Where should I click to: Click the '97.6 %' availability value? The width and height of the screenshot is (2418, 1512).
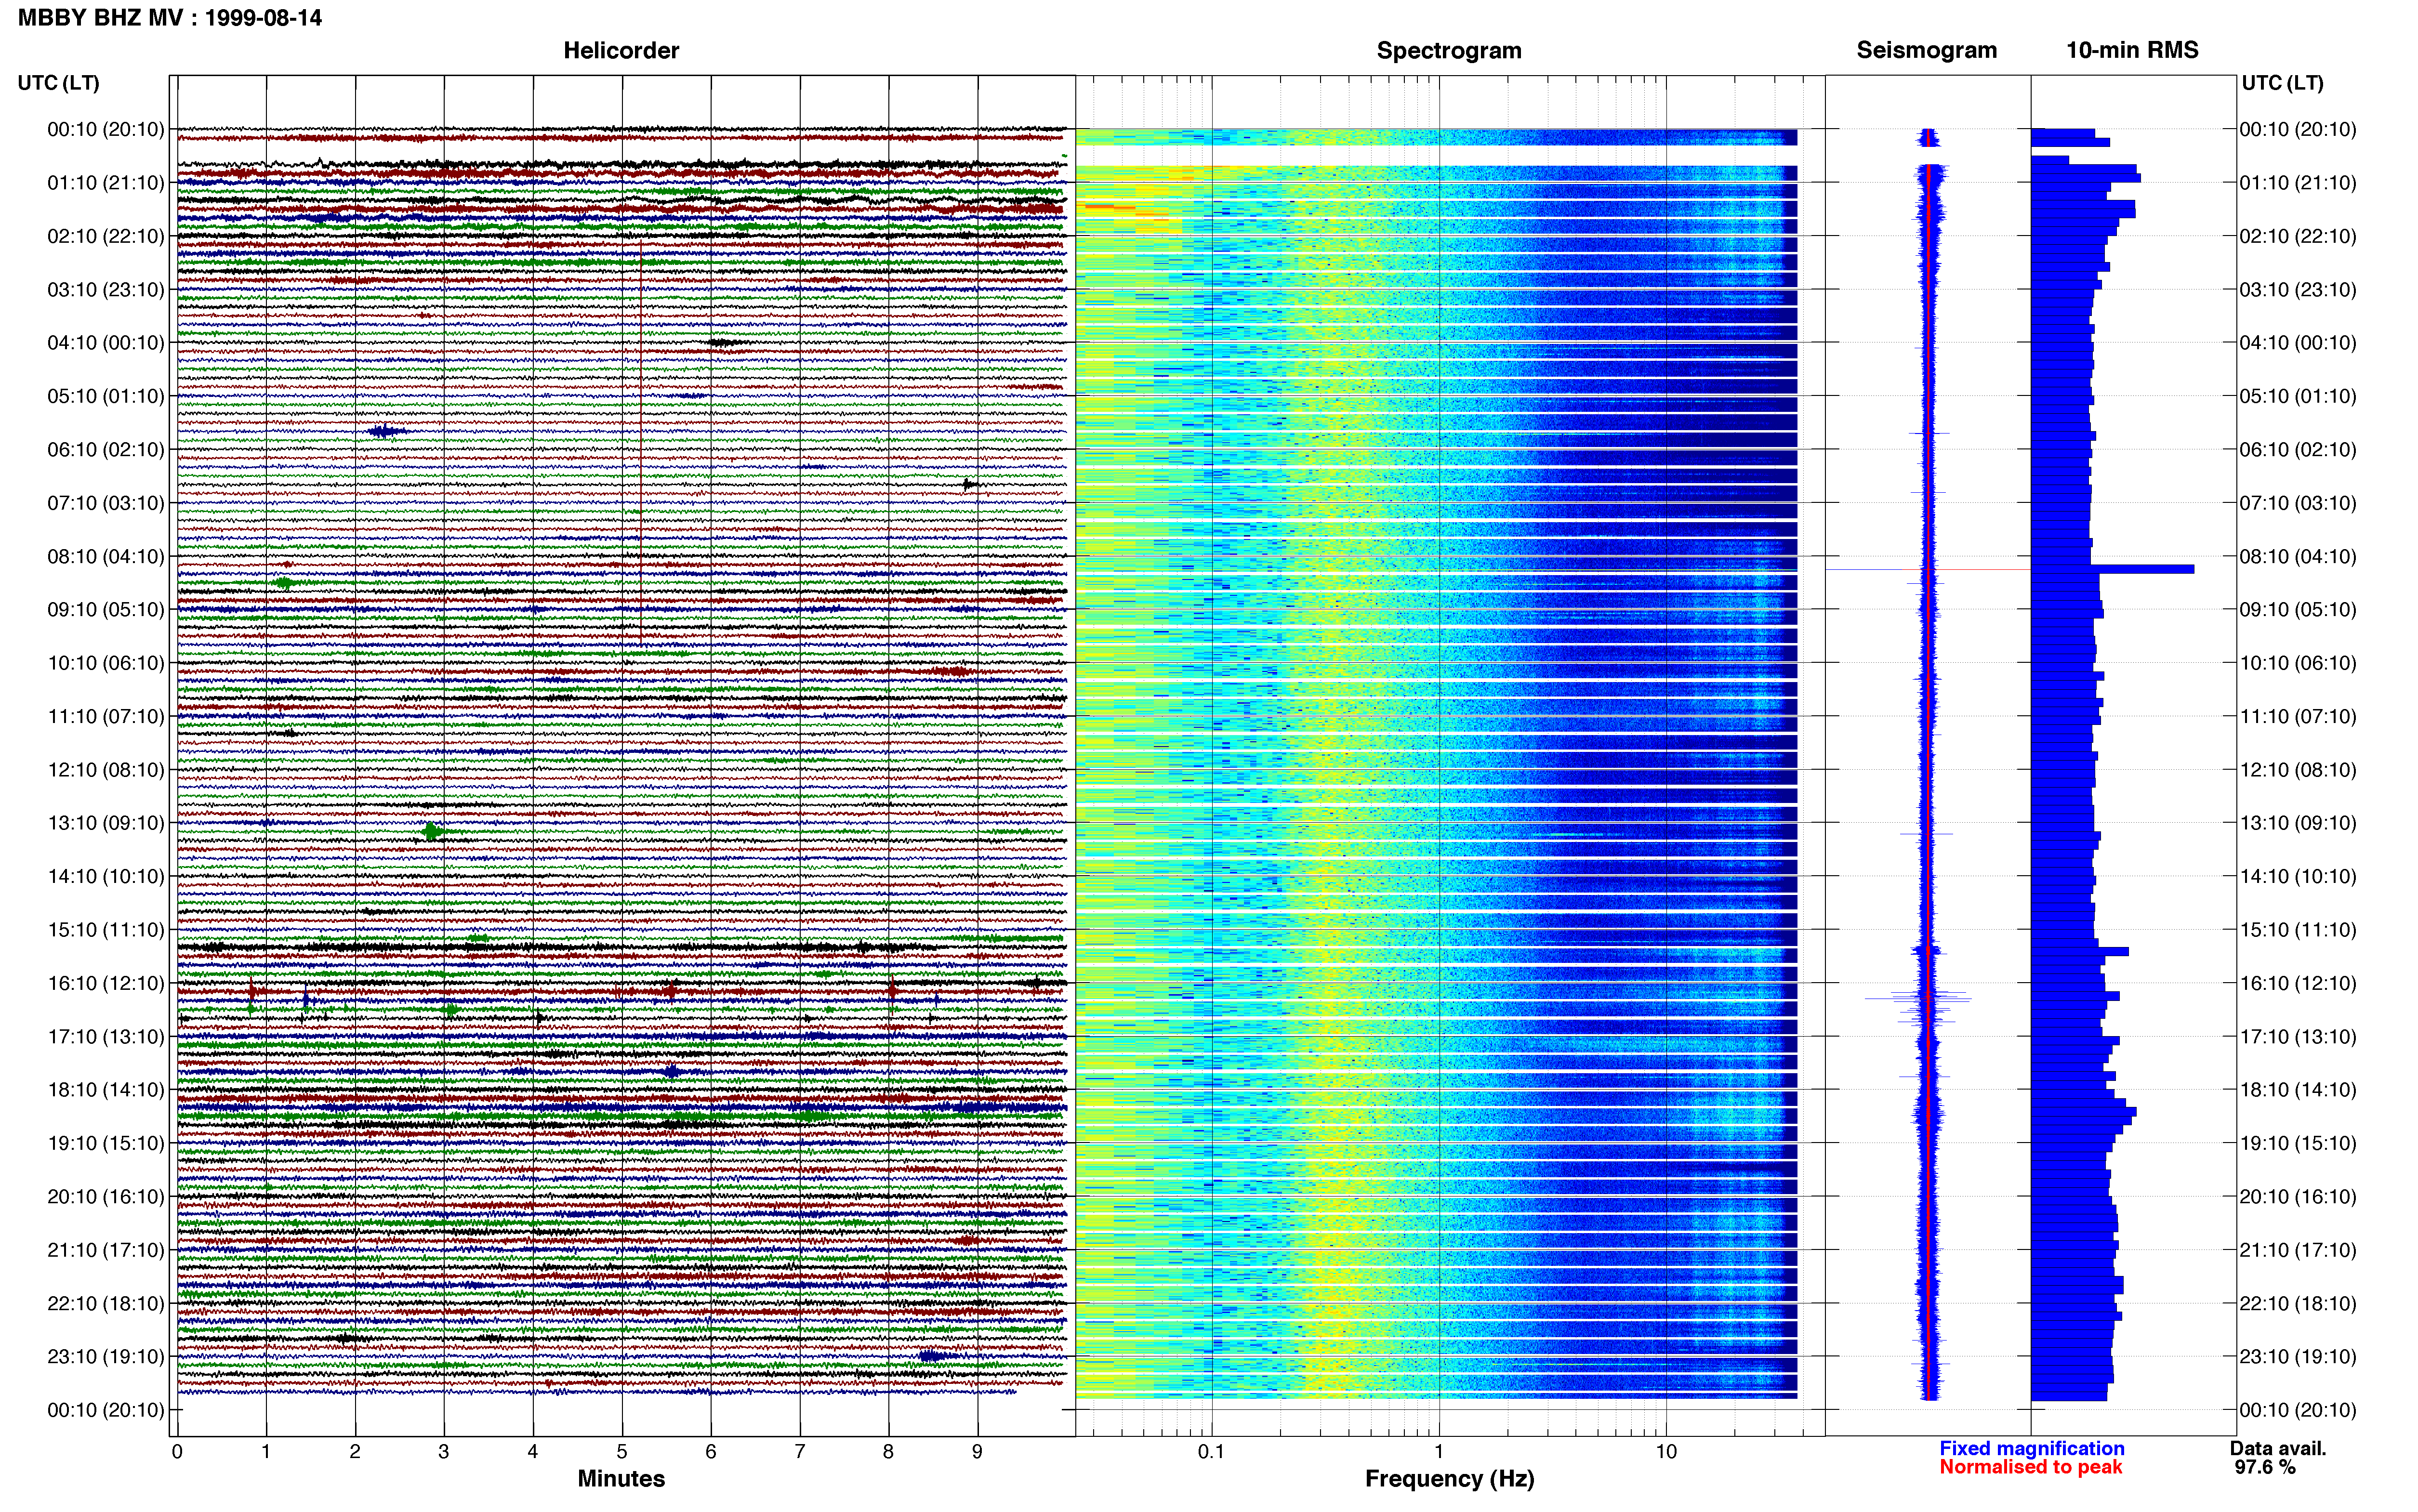coord(2265,1467)
